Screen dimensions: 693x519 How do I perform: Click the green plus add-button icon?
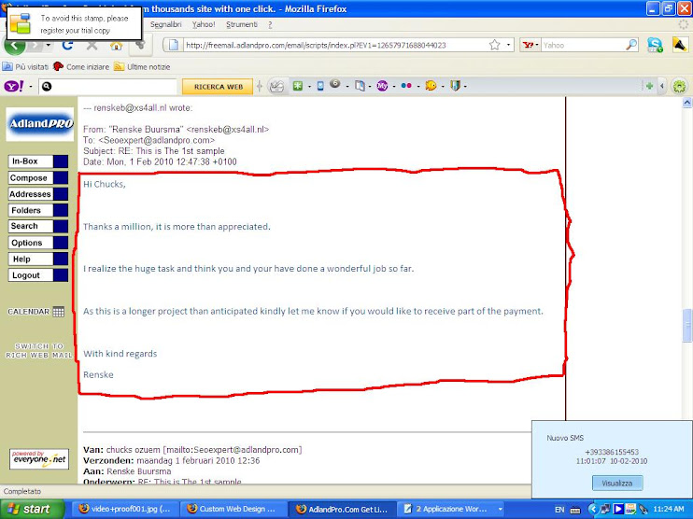(x=649, y=86)
